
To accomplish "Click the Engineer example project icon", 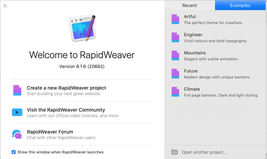I will coord(175,37).
